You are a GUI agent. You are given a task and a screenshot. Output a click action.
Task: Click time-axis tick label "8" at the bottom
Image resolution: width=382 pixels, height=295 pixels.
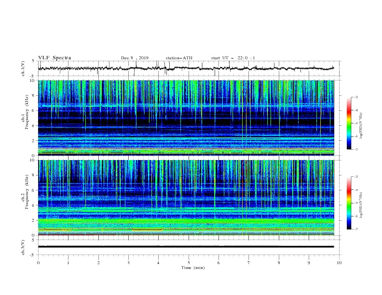pos(279,263)
